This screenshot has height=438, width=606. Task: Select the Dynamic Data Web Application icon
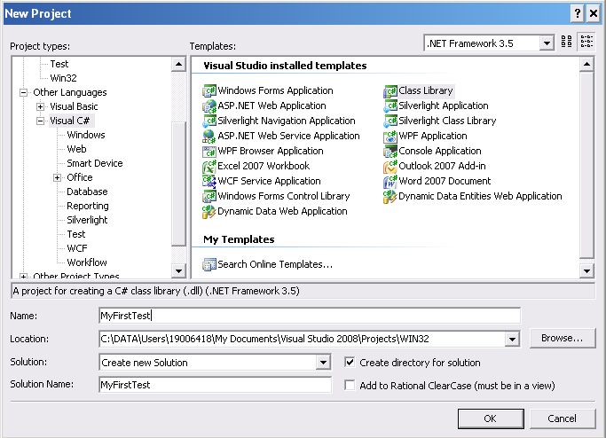point(209,212)
